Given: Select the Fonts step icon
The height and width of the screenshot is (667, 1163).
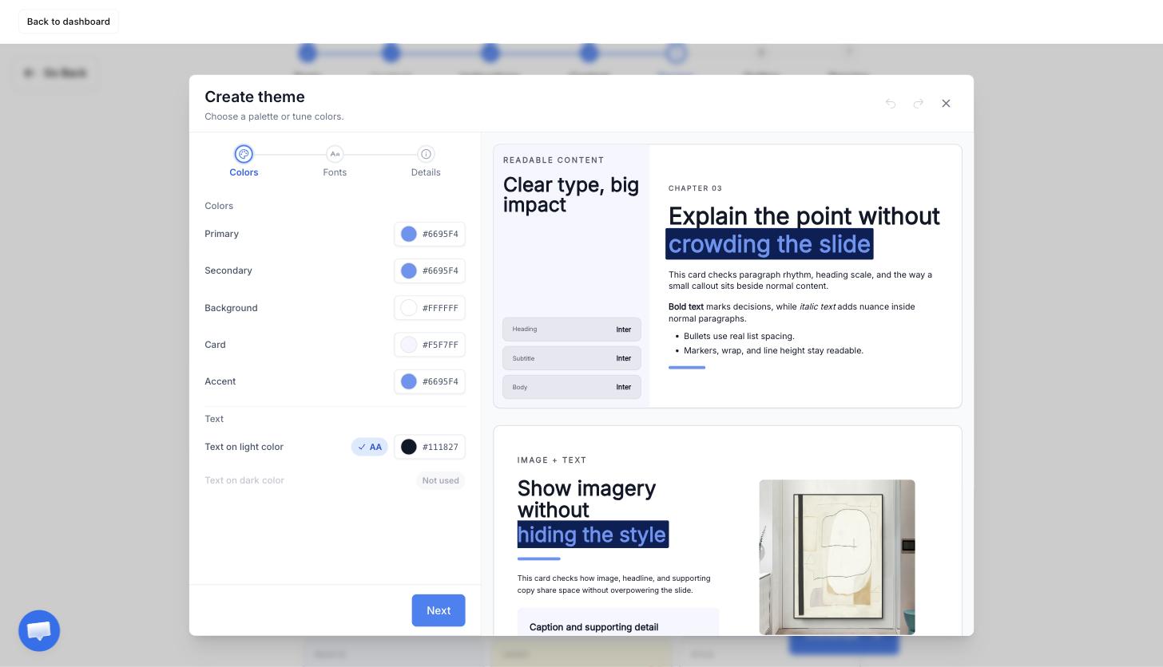Looking at the screenshot, I should 335,154.
